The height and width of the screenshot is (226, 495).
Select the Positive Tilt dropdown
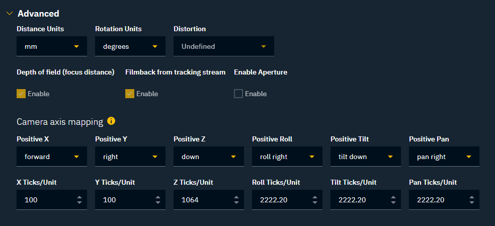click(366, 157)
